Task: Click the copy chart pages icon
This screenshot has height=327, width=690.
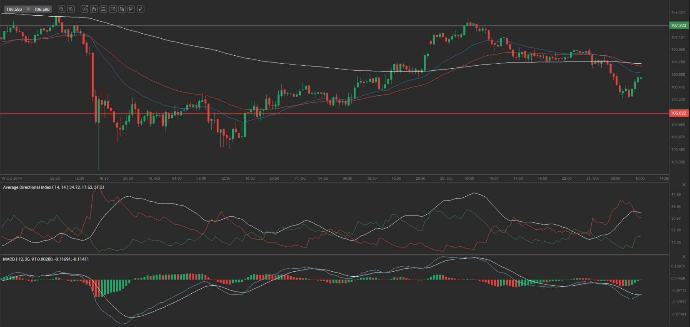Action: [x=122, y=9]
